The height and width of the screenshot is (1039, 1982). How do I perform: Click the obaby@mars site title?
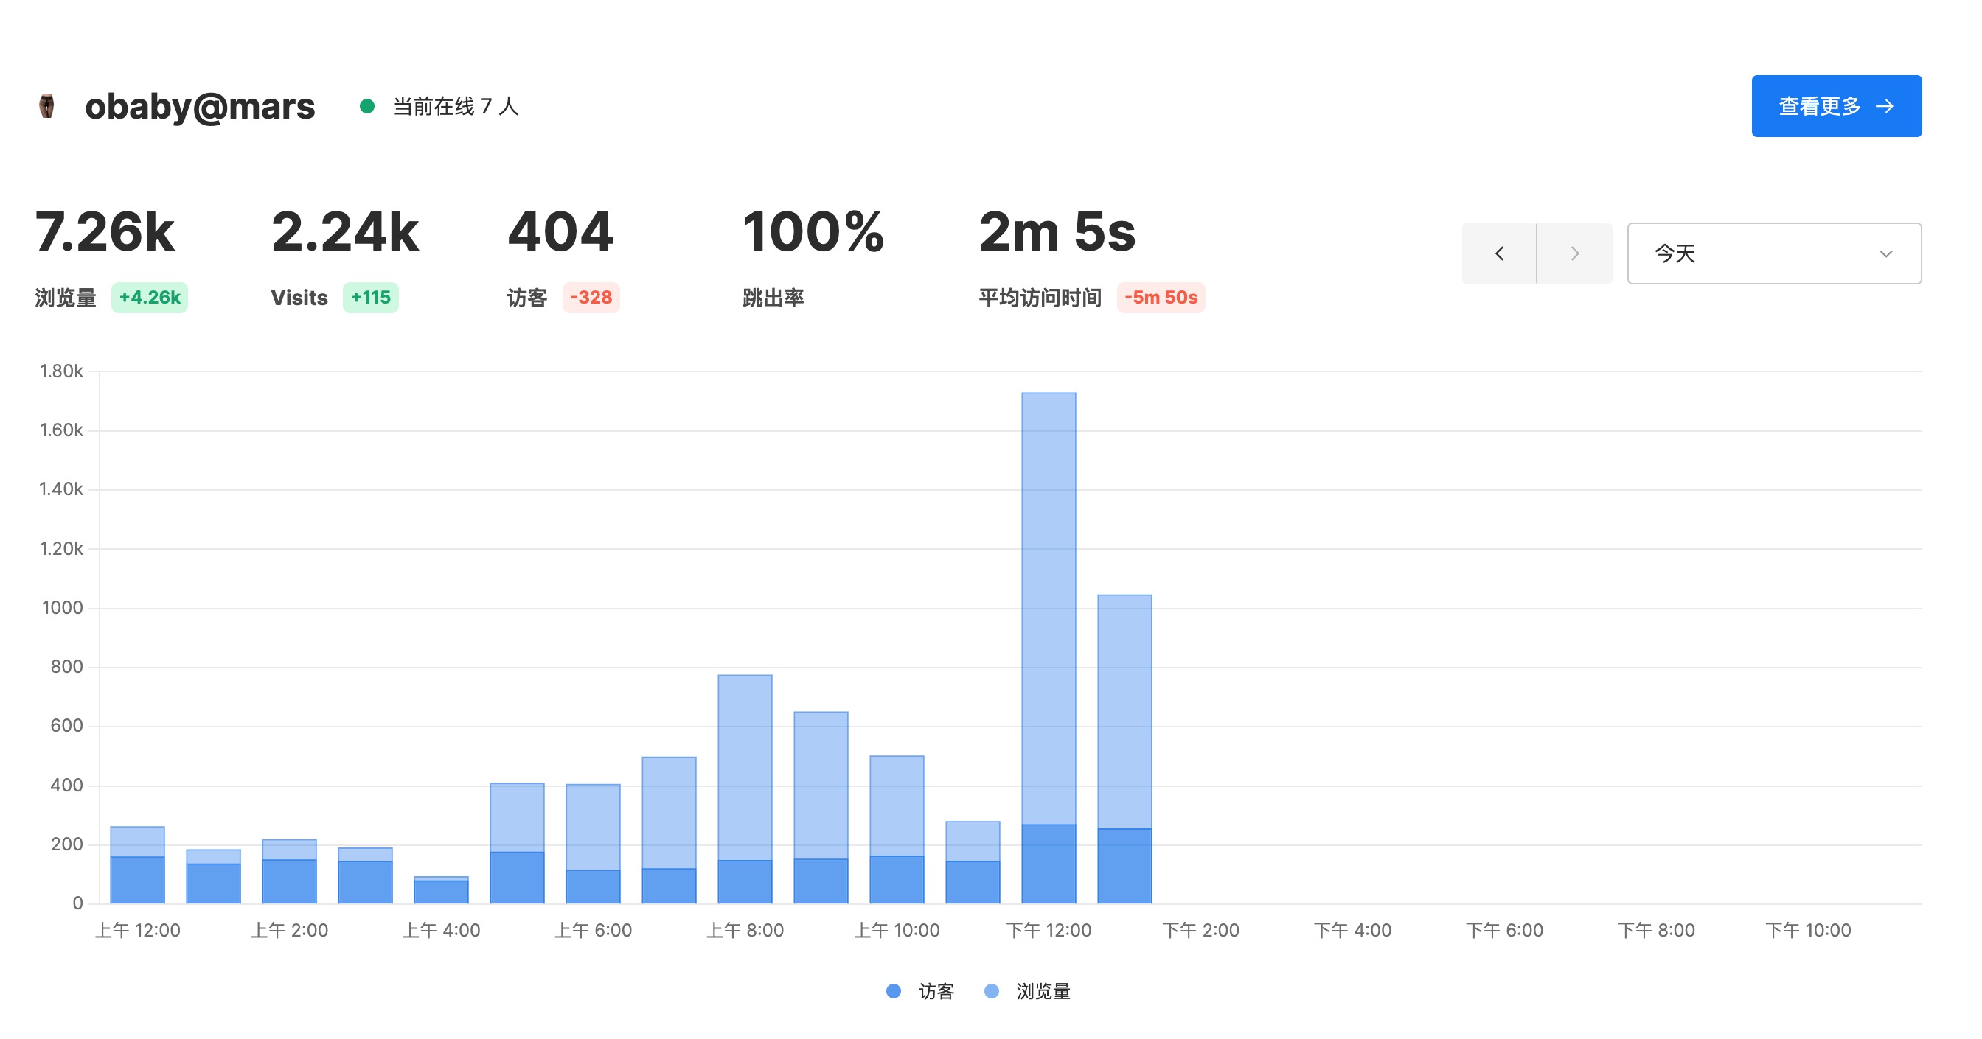click(199, 106)
